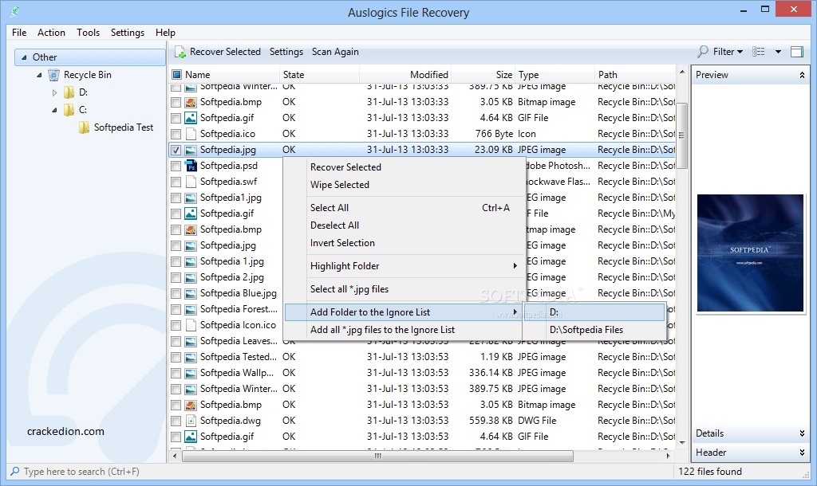
Task: Click the C: folder icon in tree
Action: 69,110
